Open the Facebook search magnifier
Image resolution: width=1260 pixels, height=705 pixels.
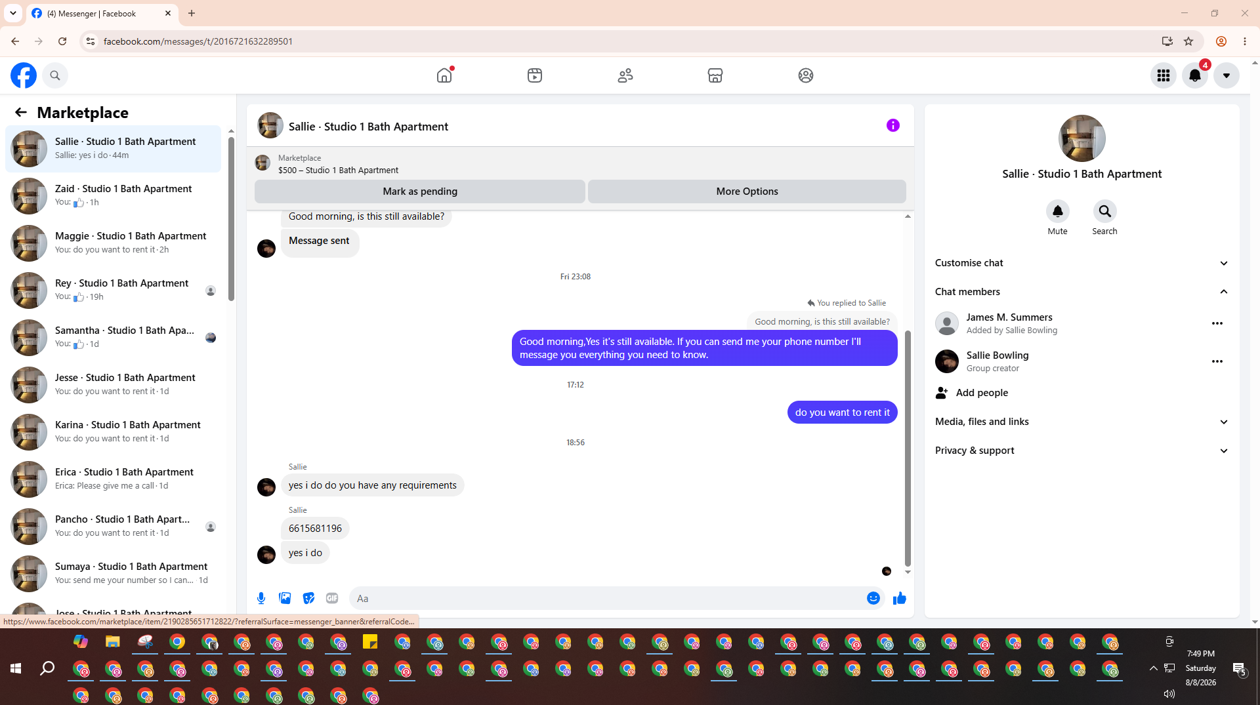click(x=55, y=75)
